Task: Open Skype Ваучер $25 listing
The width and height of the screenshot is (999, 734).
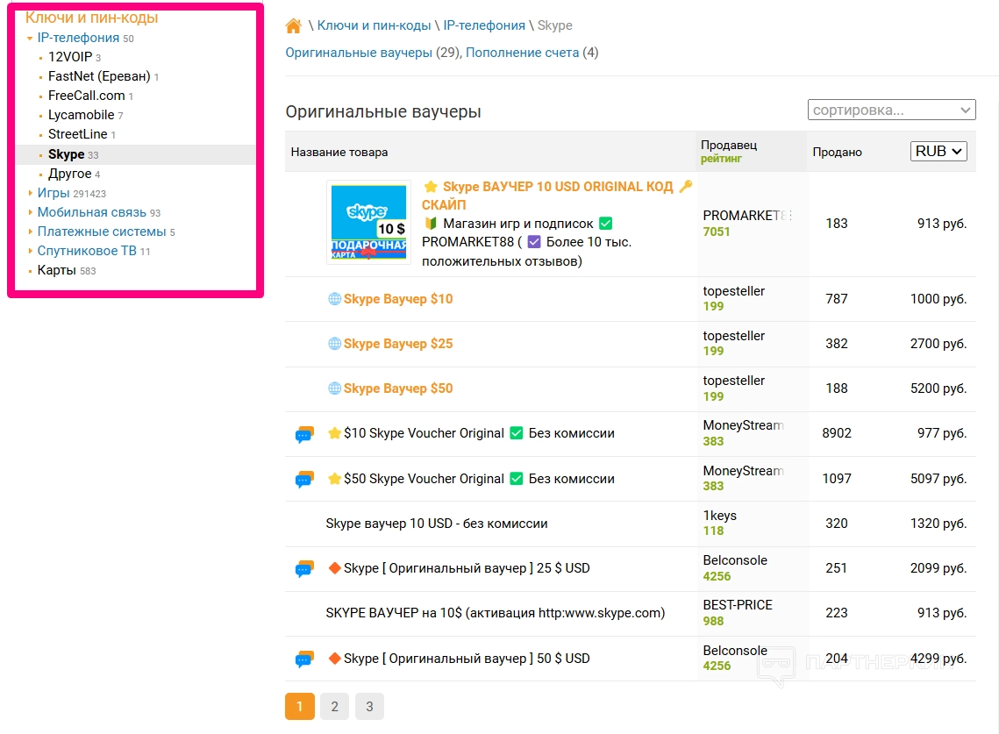Action: click(398, 344)
